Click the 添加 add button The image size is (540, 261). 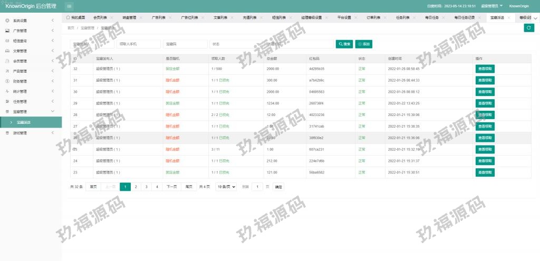364,44
